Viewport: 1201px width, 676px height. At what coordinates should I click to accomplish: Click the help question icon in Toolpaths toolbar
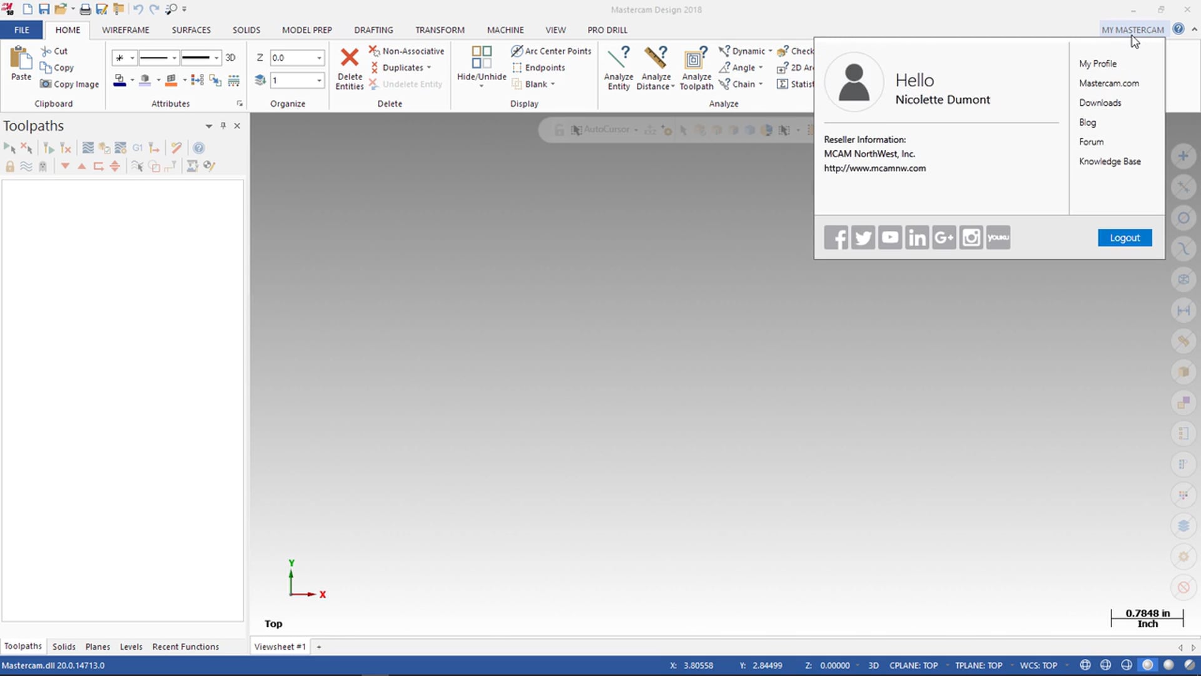click(x=198, y=148)
